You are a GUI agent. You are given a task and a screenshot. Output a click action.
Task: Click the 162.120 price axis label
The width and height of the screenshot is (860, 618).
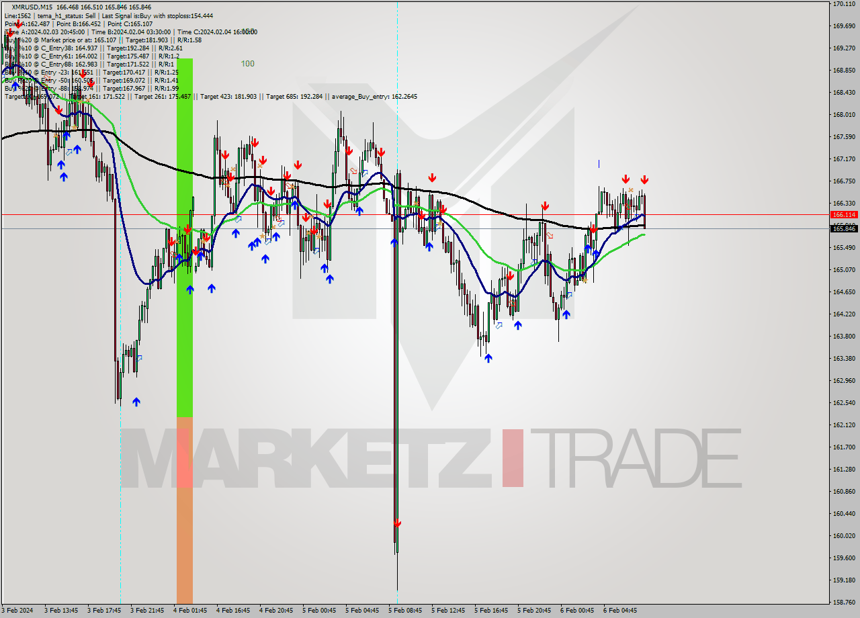843,425
